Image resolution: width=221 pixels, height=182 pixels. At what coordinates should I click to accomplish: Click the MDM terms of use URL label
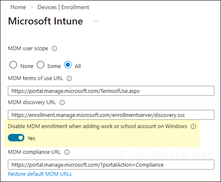coord(36,78)
